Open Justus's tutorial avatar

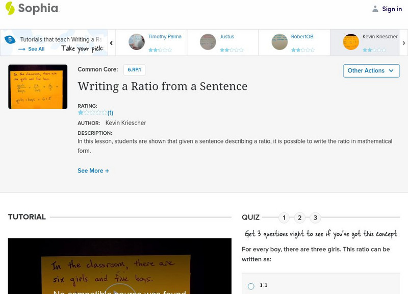pos(208,42)
